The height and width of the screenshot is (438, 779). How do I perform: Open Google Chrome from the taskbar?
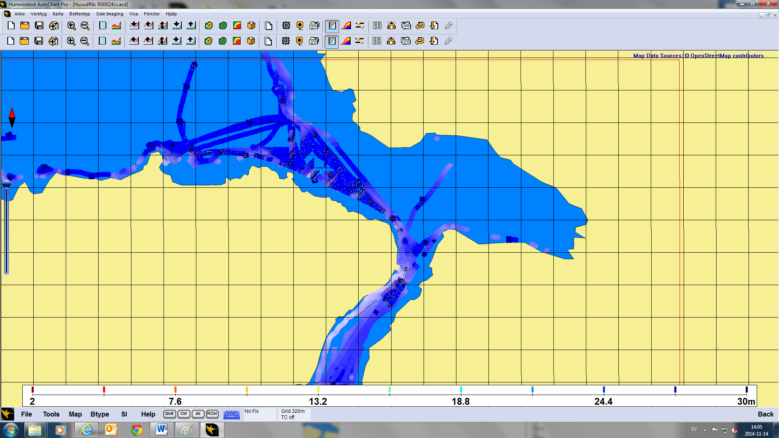pos(137,430)
